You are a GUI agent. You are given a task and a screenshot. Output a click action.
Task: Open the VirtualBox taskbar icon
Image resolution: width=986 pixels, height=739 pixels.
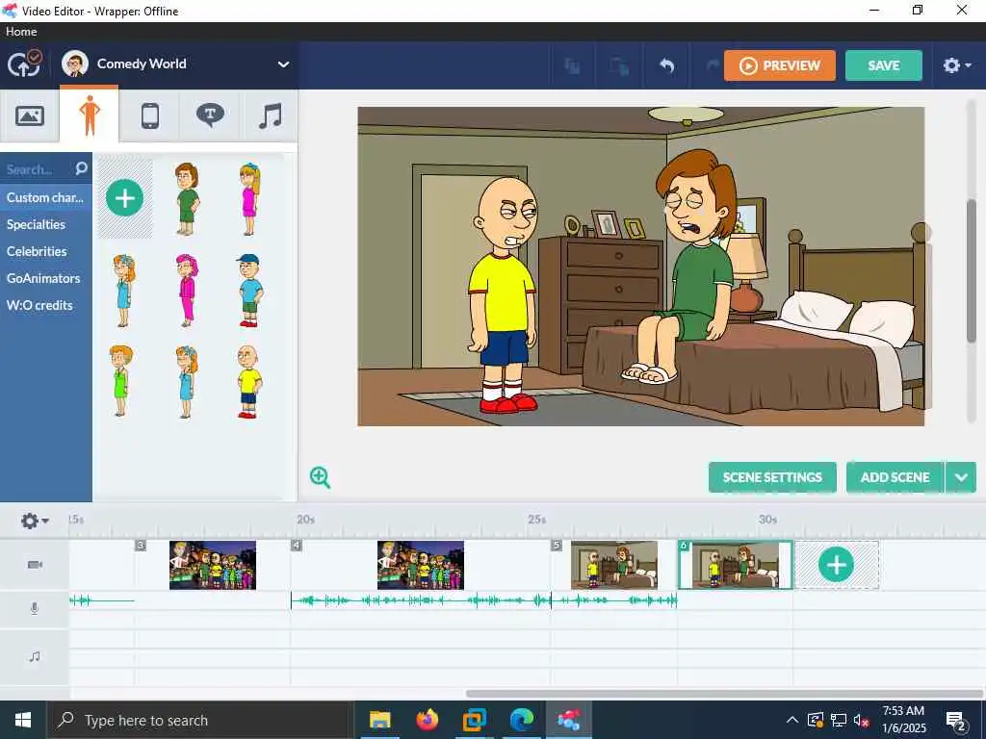(x=474, y=720)
